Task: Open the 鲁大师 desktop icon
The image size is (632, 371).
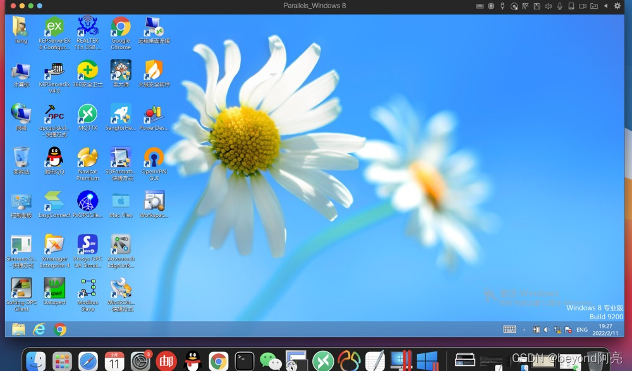Action: click(x=121, y=74)
